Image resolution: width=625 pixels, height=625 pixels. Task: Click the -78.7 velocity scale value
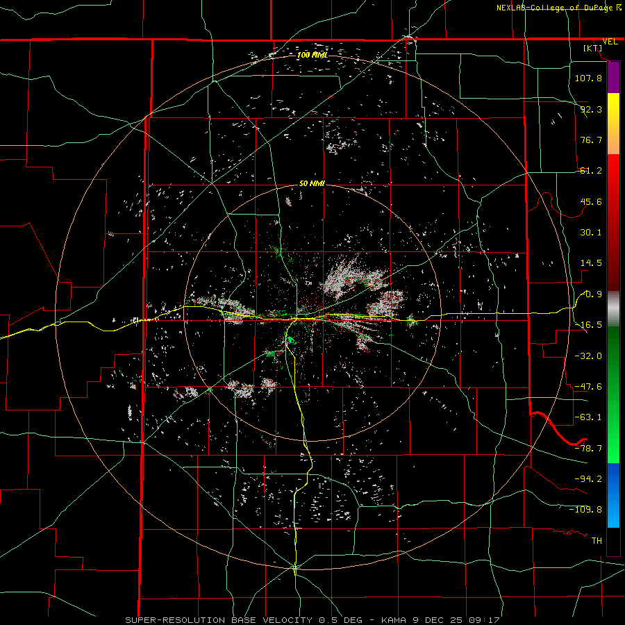tap(588, 449)
